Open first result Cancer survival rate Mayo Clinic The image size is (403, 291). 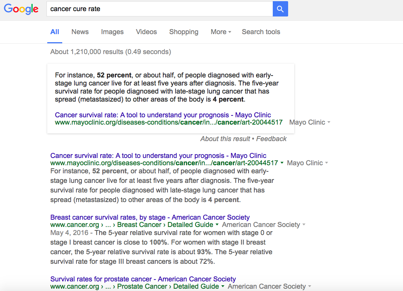click(x=158, y=156)
